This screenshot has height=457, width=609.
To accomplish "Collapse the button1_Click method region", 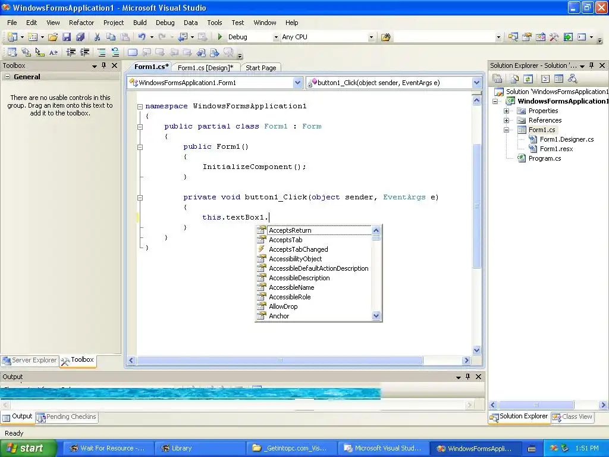I will click(140, 198).
